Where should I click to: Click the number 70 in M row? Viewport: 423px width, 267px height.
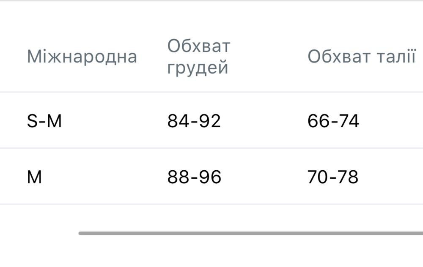pos(318,177)
